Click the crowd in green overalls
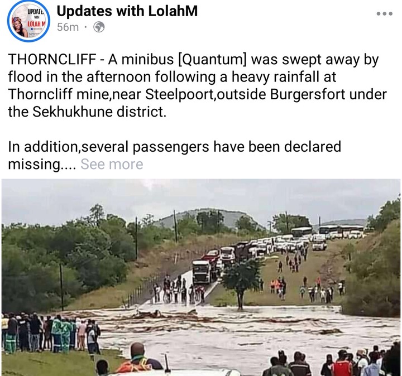 click(61, 333)
